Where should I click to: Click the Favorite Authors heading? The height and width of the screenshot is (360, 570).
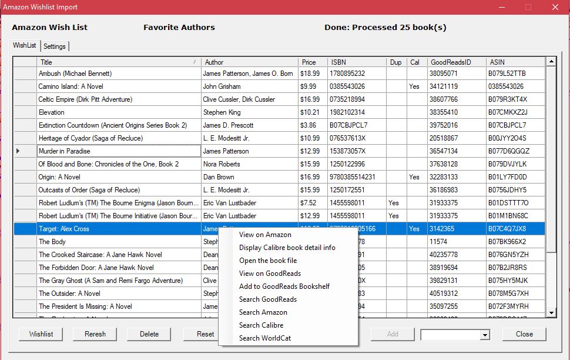179,27
